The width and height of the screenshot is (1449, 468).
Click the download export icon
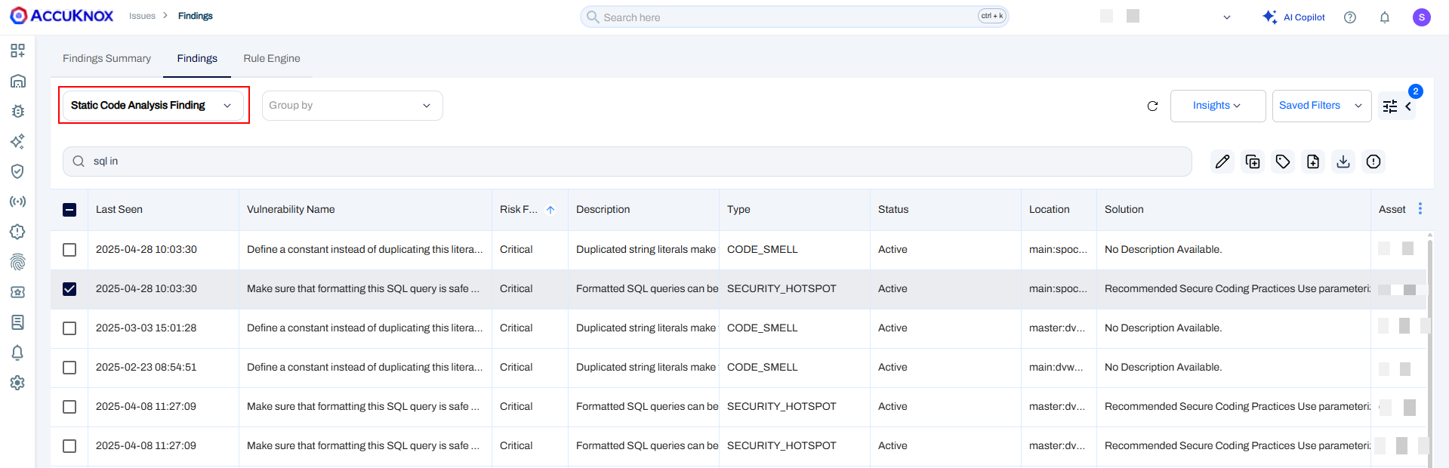1343,162
